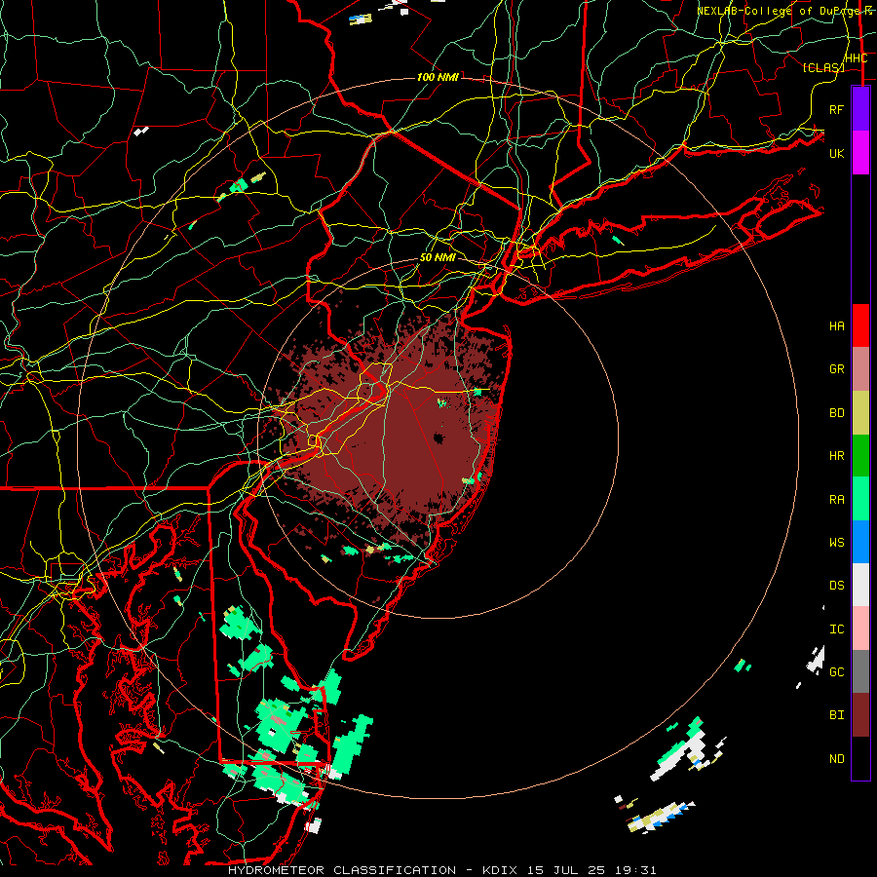The height and width of the screenshot is (877, 877).
Task: Click the "HHC" product code text
Action: [x=856, y=58]
